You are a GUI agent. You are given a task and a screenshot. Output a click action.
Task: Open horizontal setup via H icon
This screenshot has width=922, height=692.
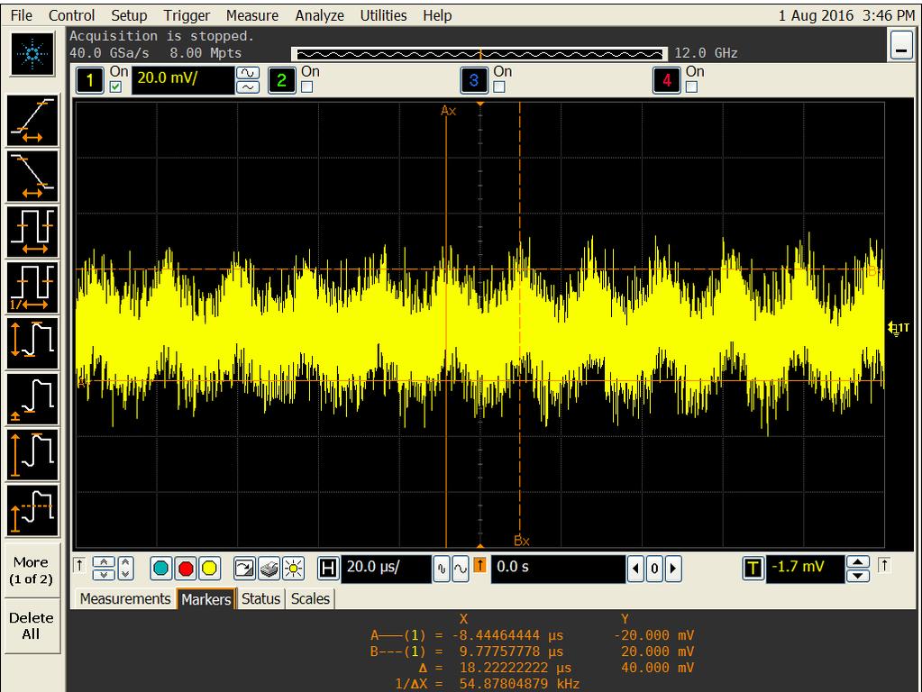point(328,569)
